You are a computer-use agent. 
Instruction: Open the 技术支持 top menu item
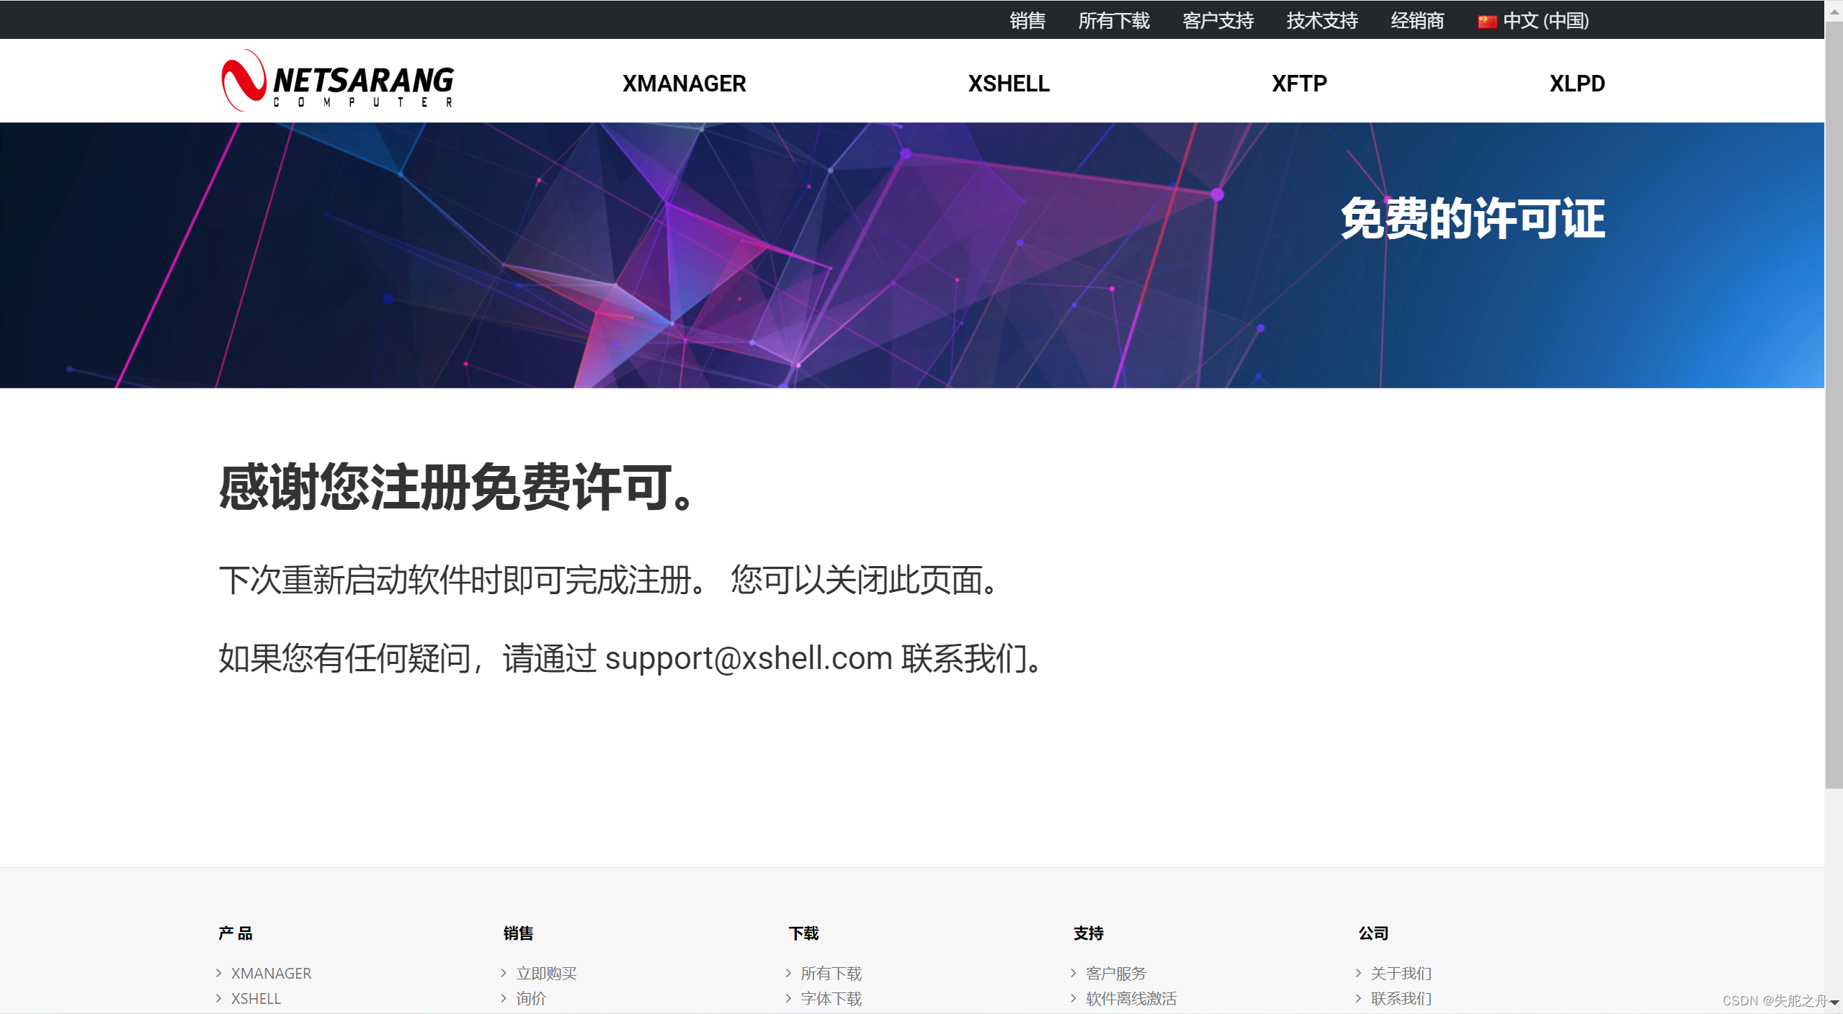tap(1323, 21)
